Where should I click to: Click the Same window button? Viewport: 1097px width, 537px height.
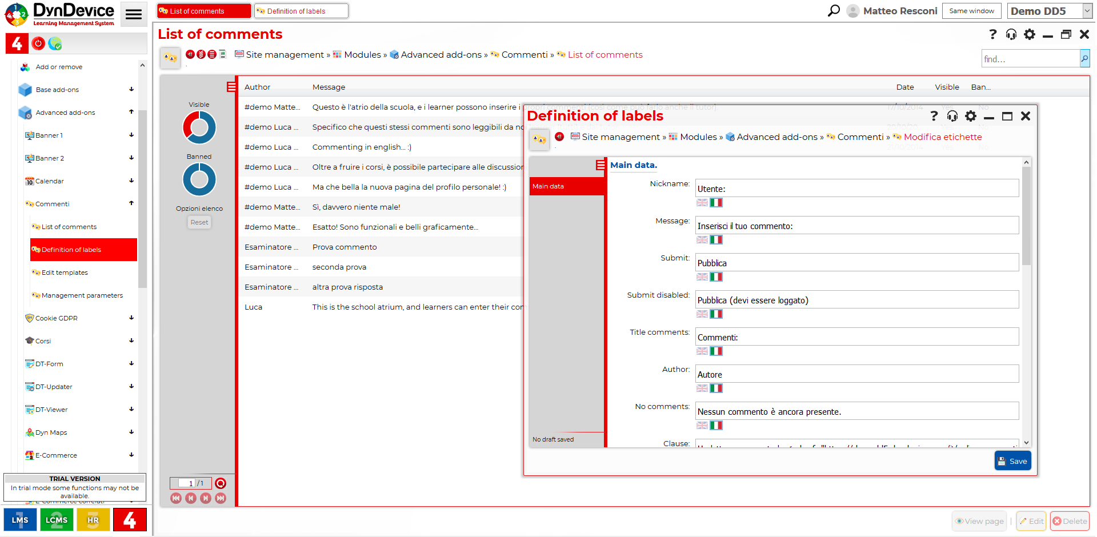pos(971,11)
